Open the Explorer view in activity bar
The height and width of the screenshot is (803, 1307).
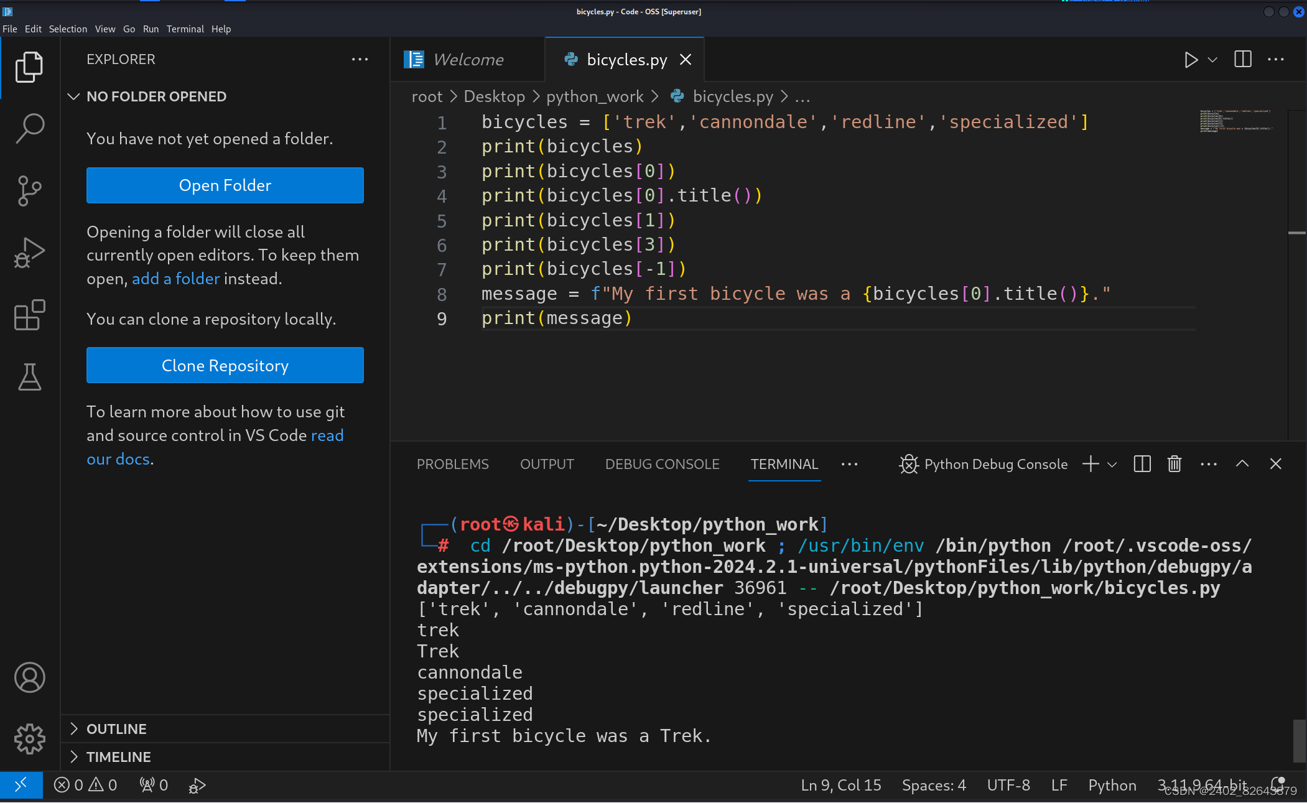[29, 67]
